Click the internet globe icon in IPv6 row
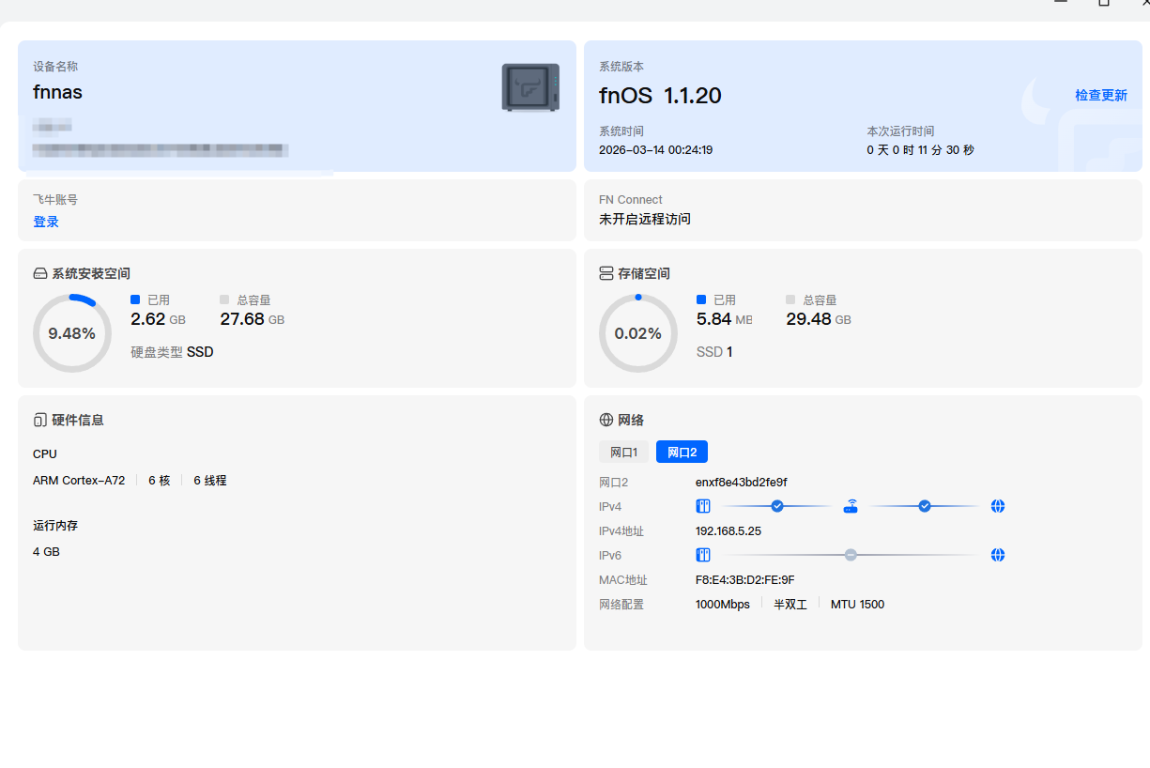Screen dimensions: 1150x768 point(998,555)
